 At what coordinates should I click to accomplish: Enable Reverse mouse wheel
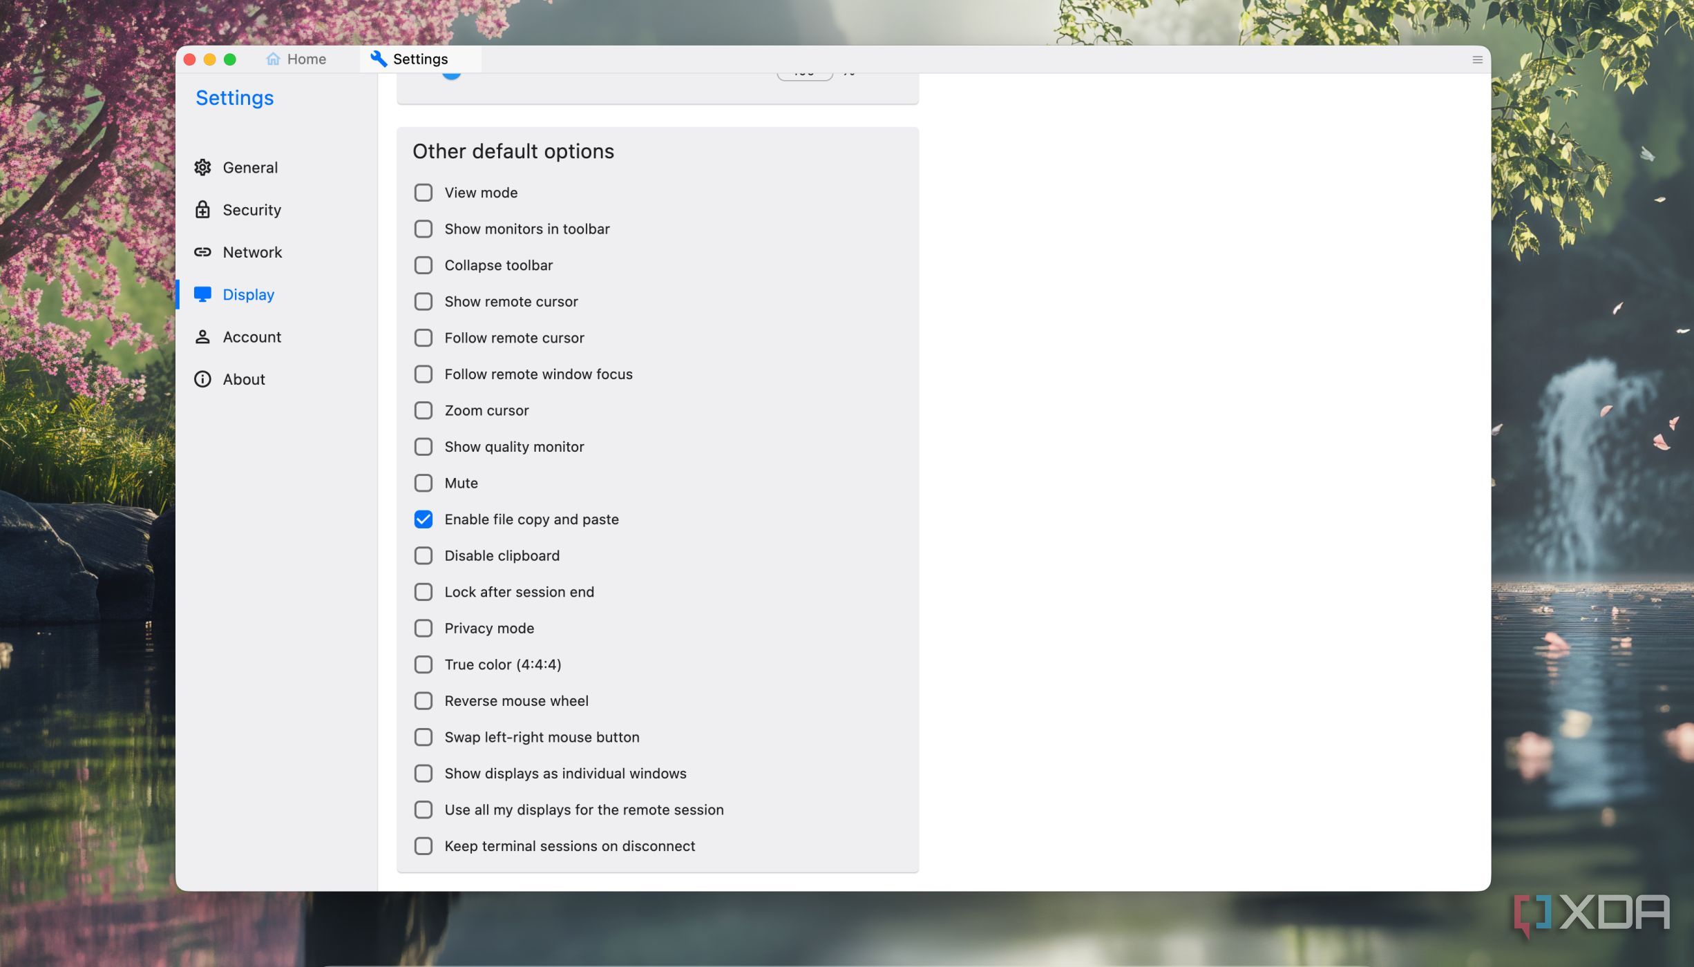pos(423,701)
